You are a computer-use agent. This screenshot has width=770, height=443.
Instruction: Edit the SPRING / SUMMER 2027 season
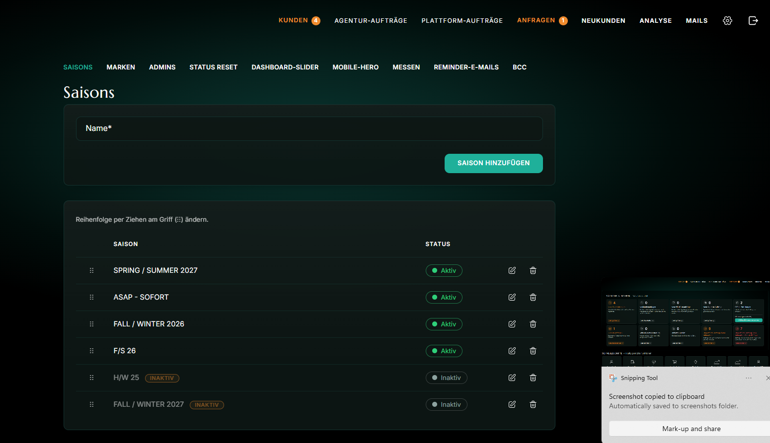pyautogui.click(x=512, y=270)
